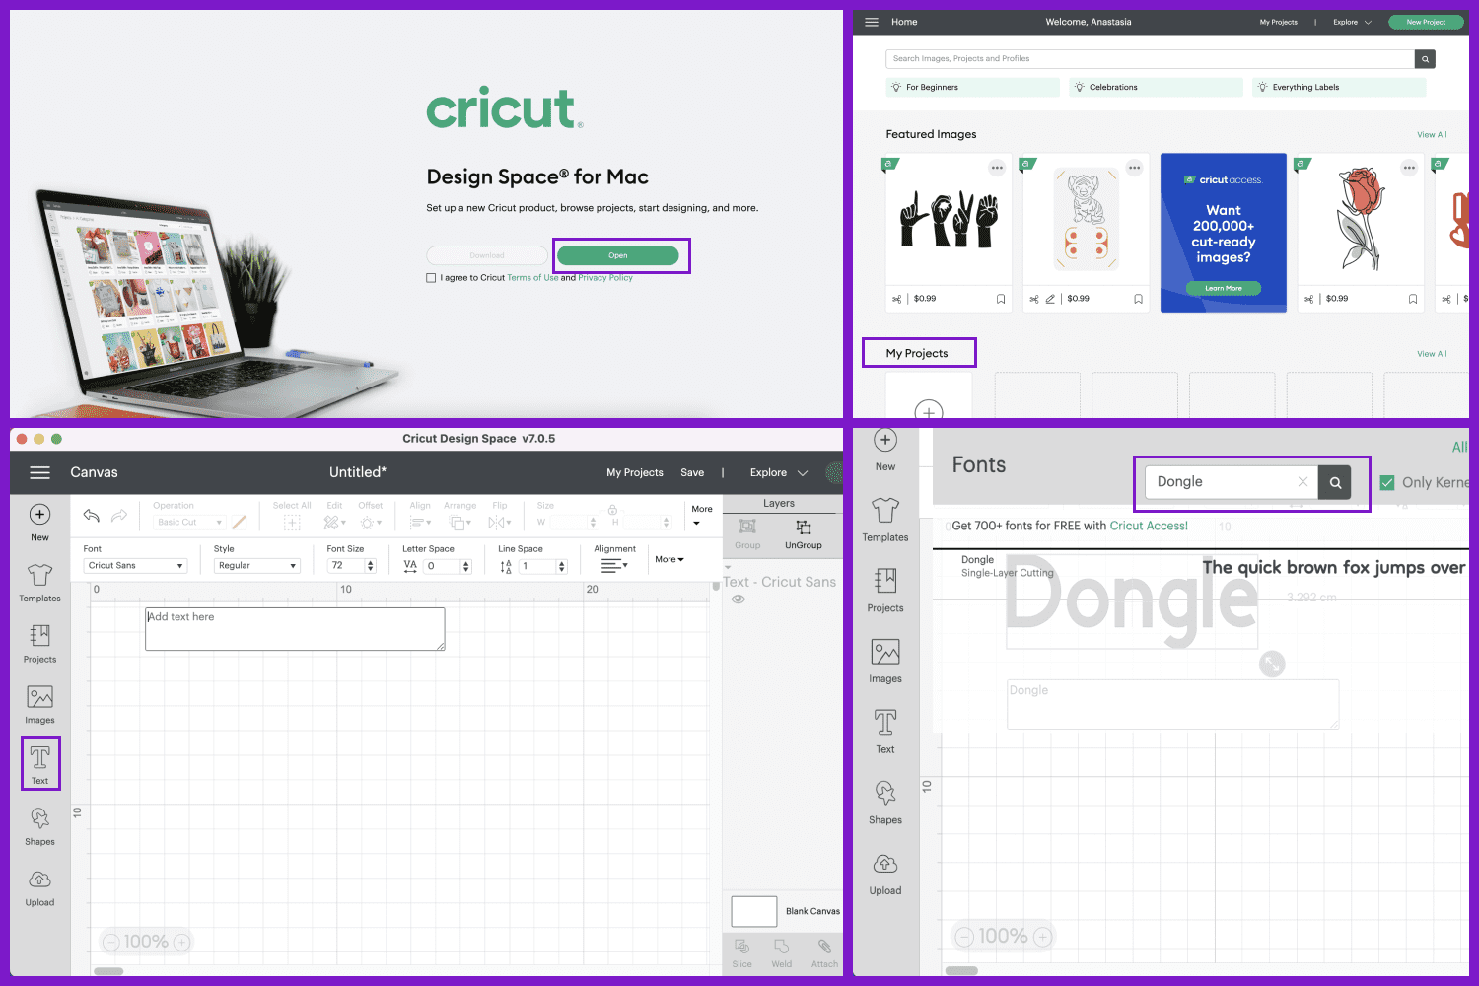This screenshot has height=986, width=1479.
Task: Click the Blank Canvas swatch in the Layers panel
Action: point(754,911)
